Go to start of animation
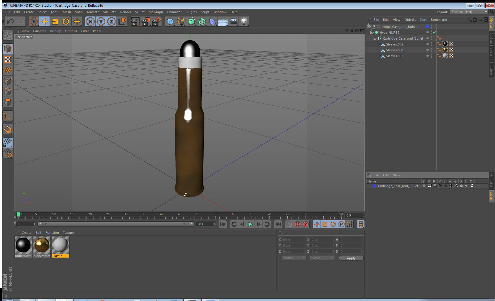Image resolution: width=495 pixels, height=301 pixels. tap(223, 224)
